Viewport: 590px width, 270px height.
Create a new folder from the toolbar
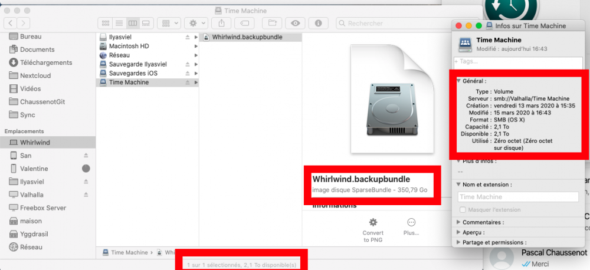tap(272, 23)
